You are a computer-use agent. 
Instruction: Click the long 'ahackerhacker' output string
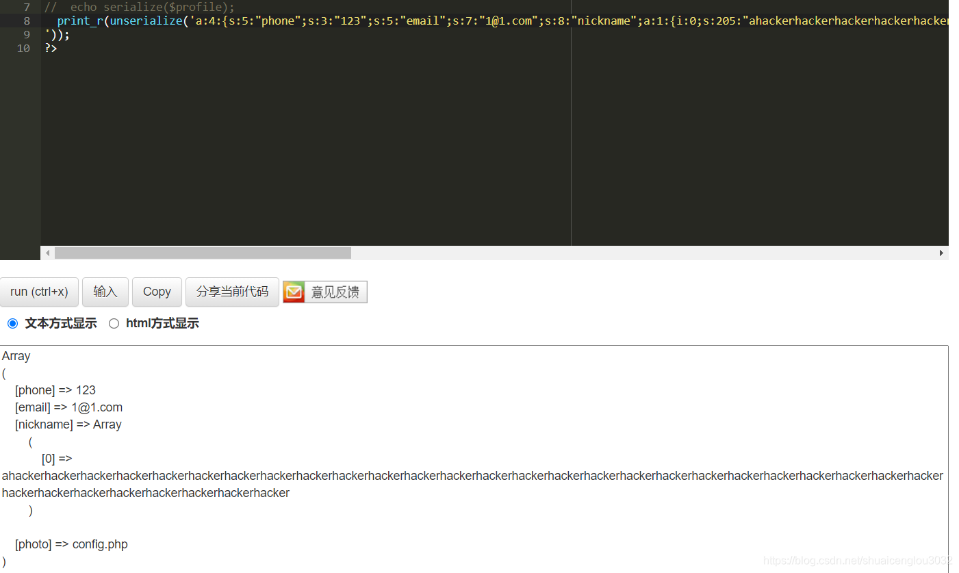pos(472,484)
